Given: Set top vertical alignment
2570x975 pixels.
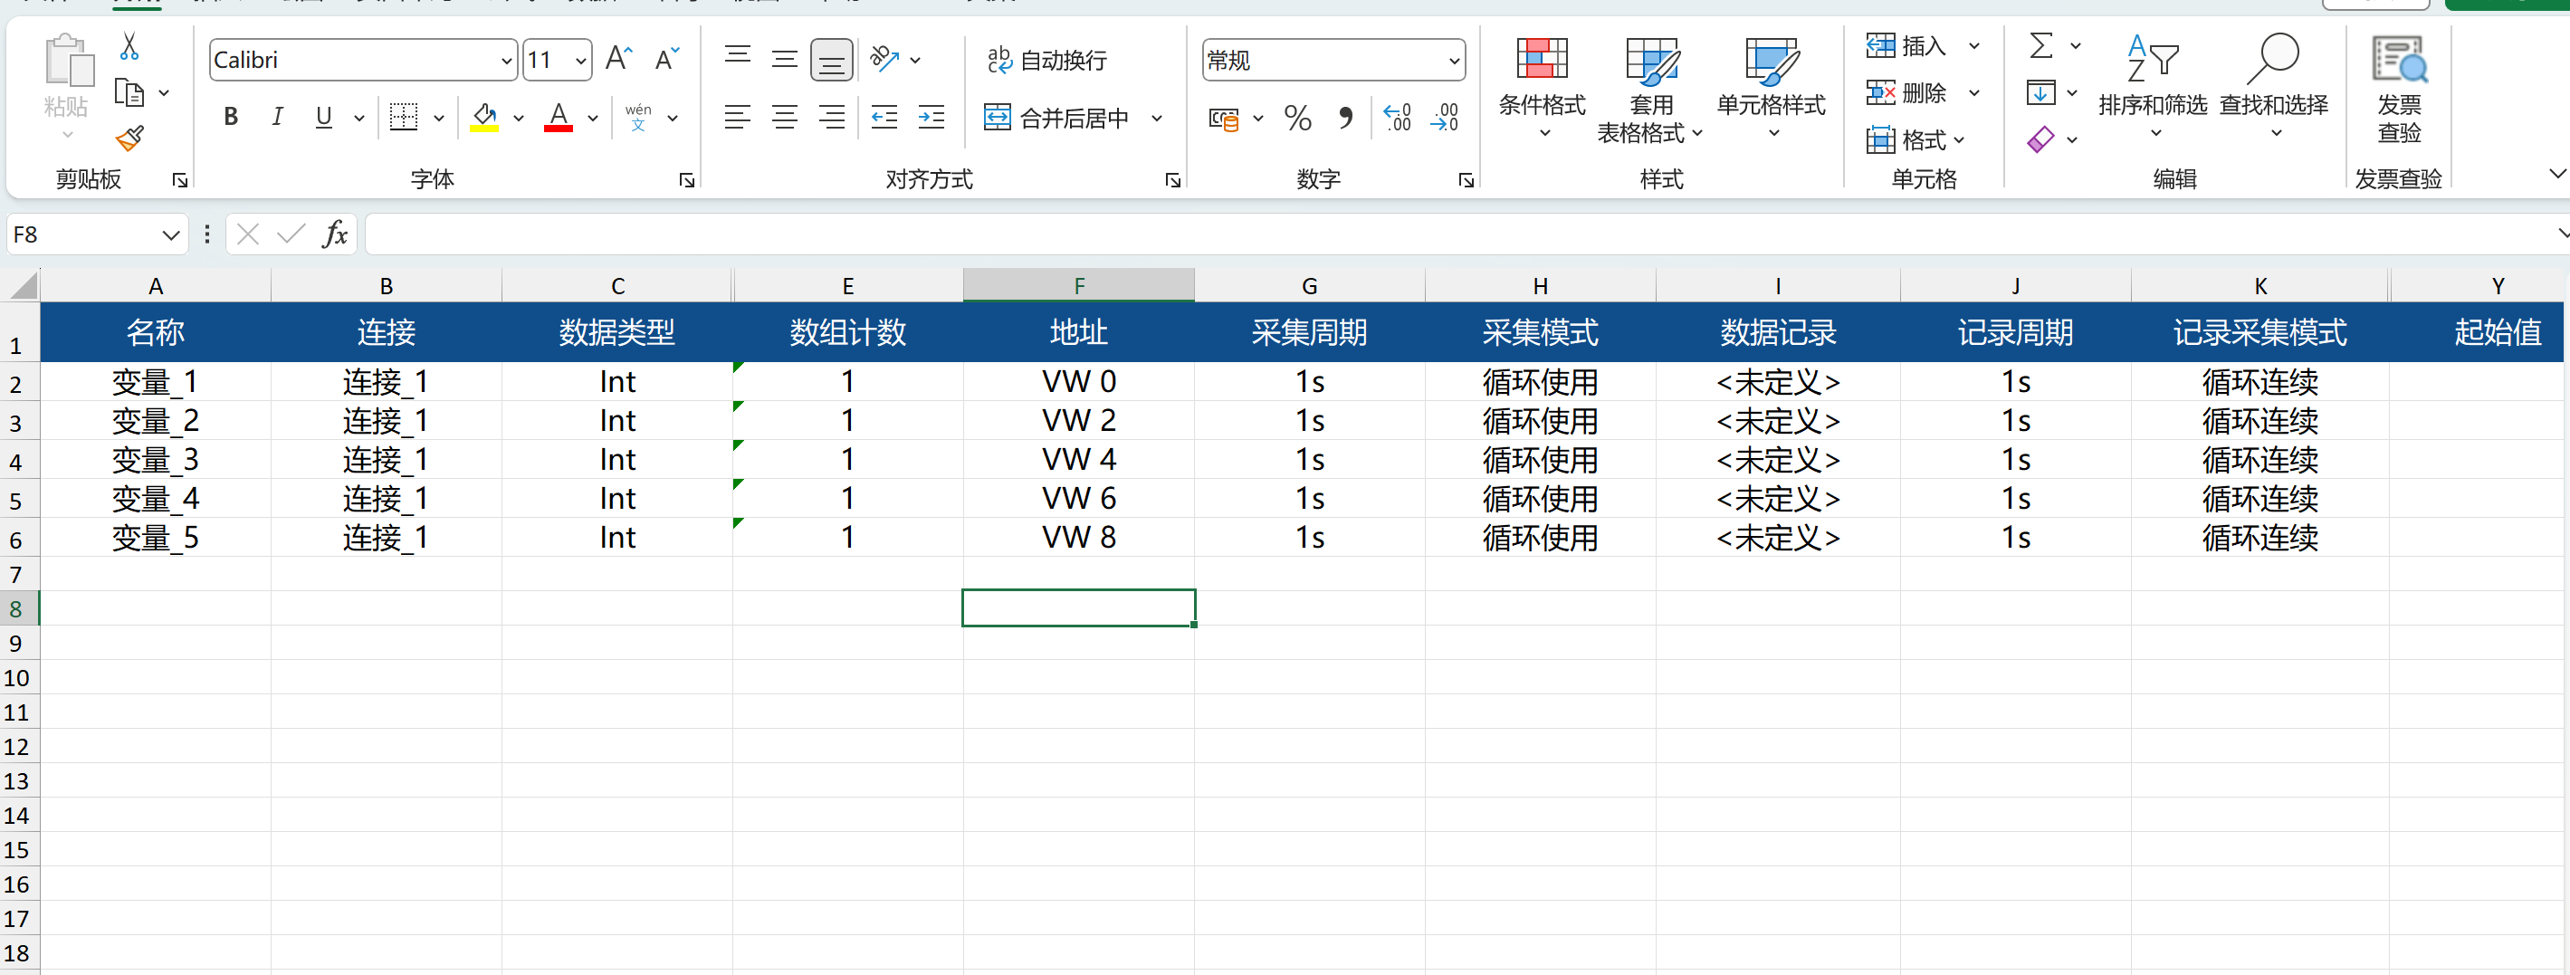Looking at the screenshot, I should pos(737,58).
